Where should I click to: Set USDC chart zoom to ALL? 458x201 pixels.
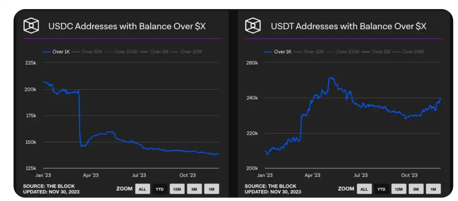142,189
